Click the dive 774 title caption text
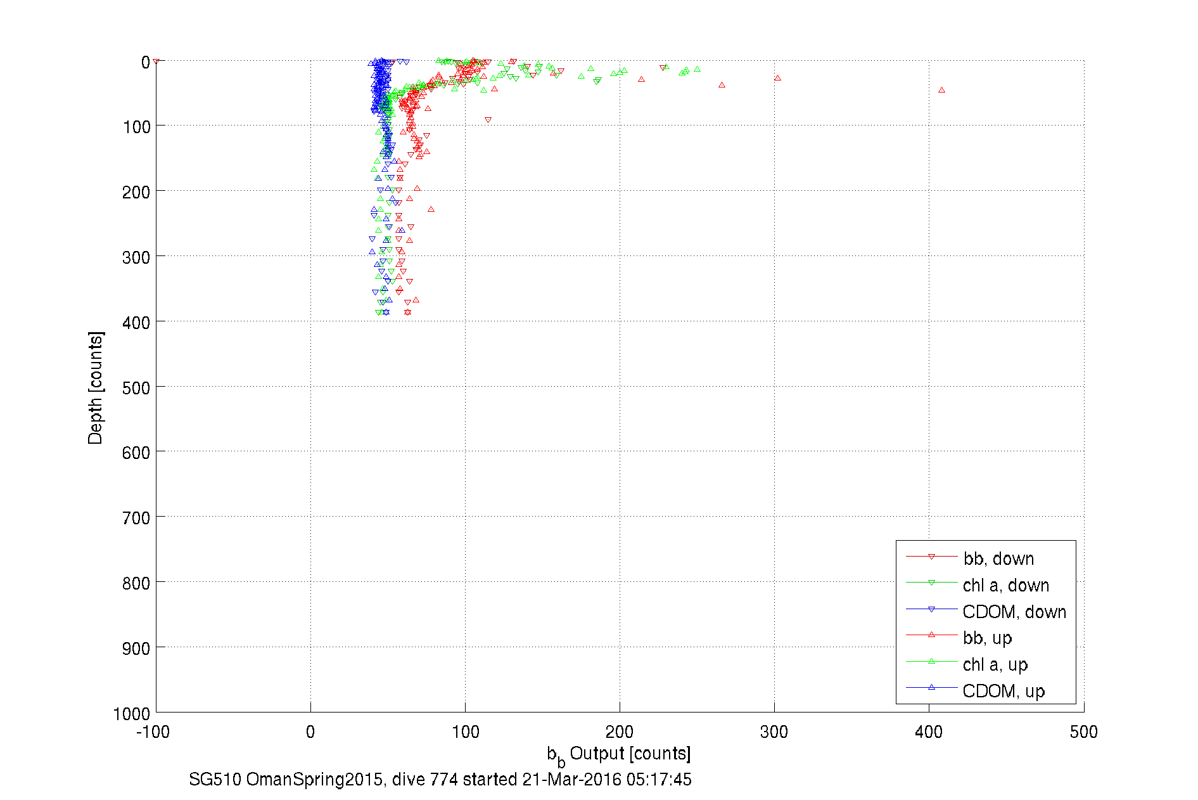This screenshot has width=1198, height=800. coord(440,779)
